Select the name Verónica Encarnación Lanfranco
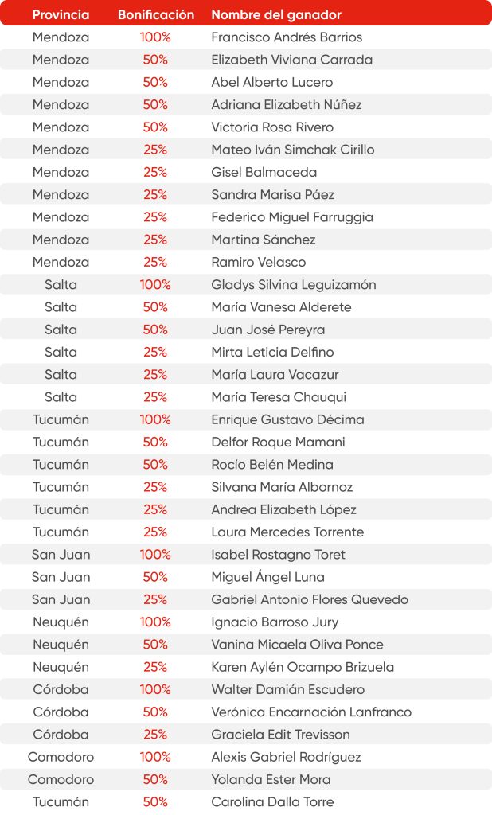This screenshot has height=815, width=492. (x=311, y=712)
